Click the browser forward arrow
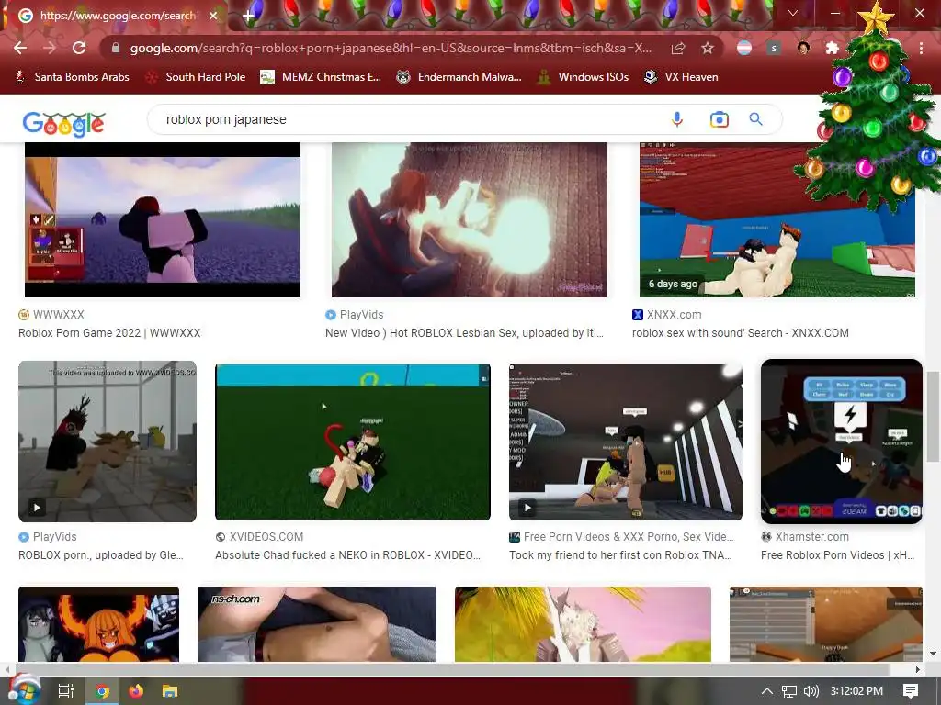The image size is (941, 705). pos(50,48)
